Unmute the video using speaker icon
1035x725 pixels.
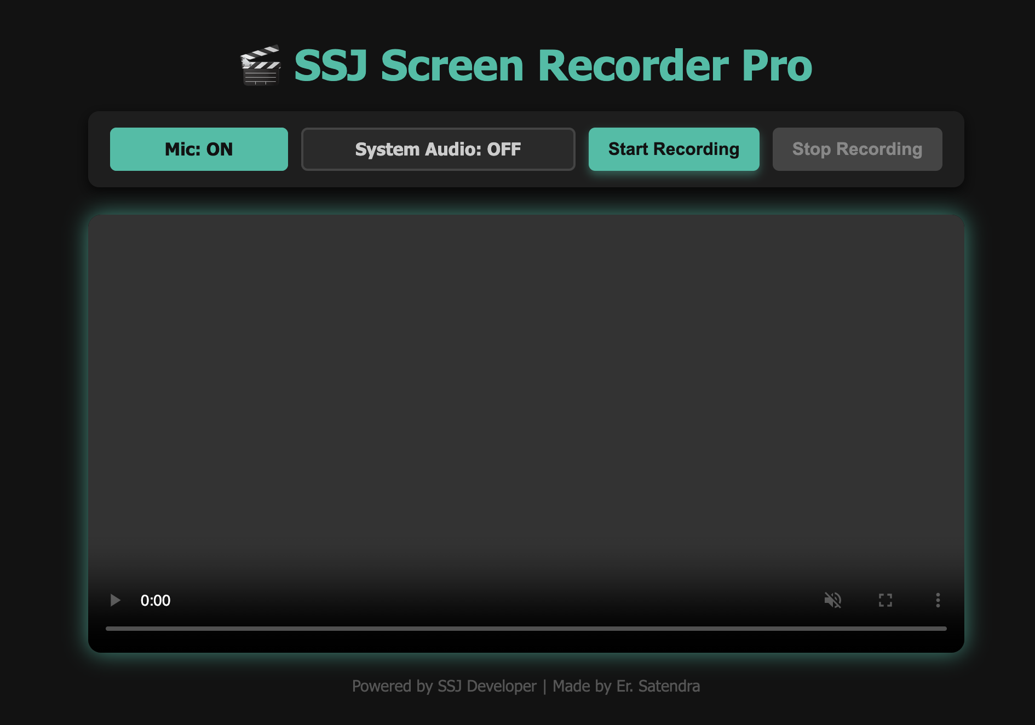833,600
